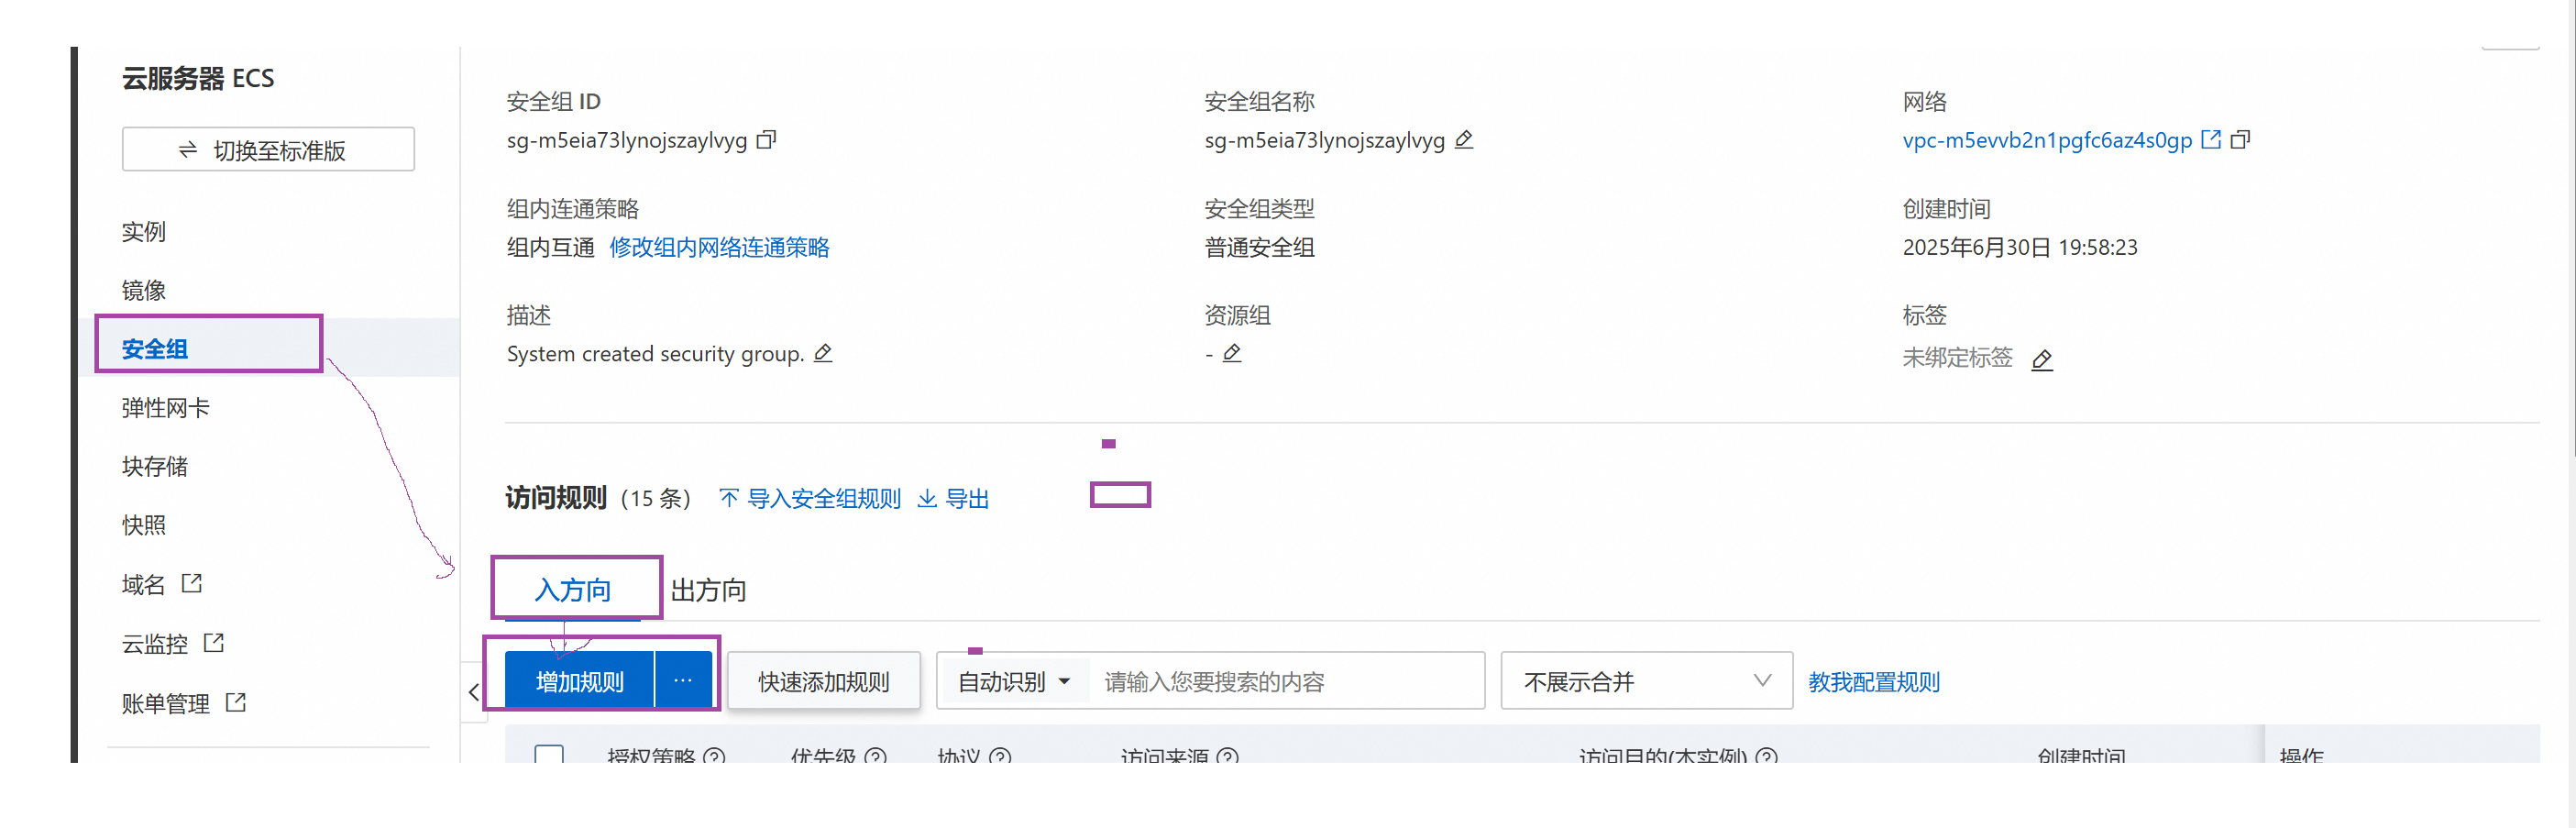The width and height of the screenshot is (2576, 828).
Task: Switch to 出方向 tab
Action: 709,590
